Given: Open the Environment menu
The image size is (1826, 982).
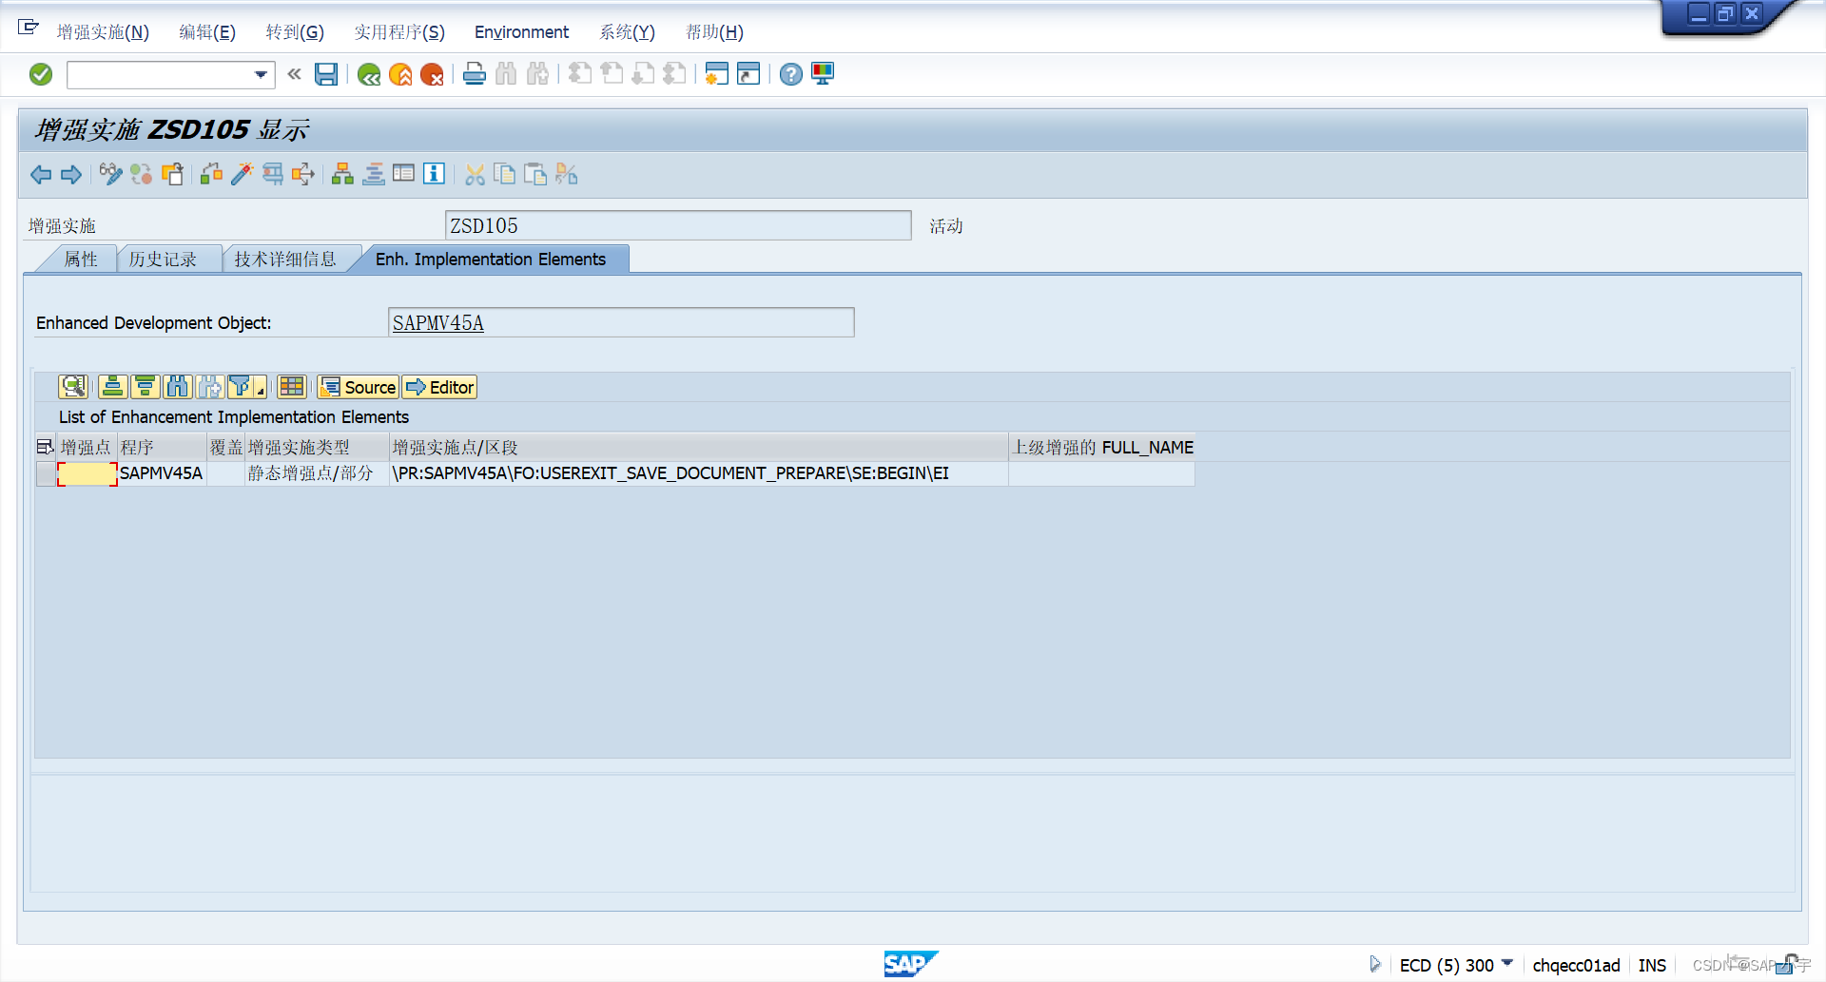Looking at the screenshot, I should point(521,32).
